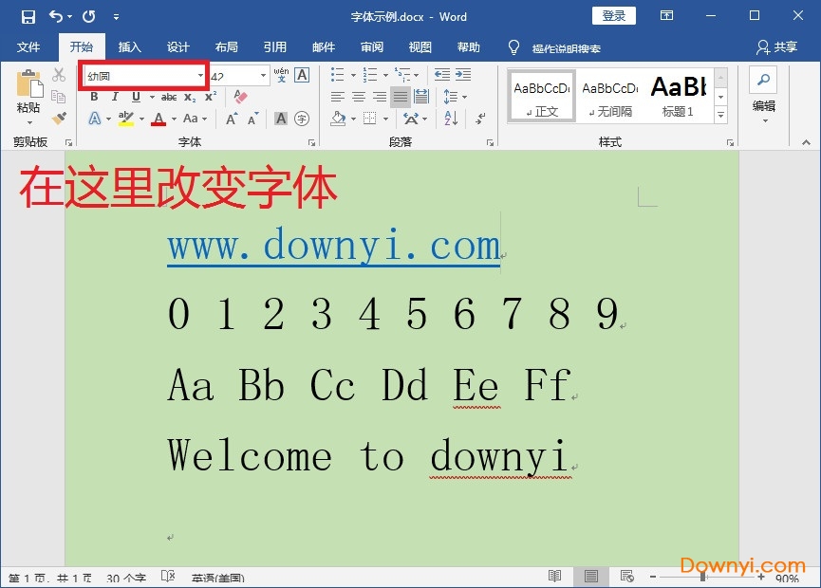Screen dimensions: 821x588
Task: Open the 文件 menu tab
Action: pos(28,47)
